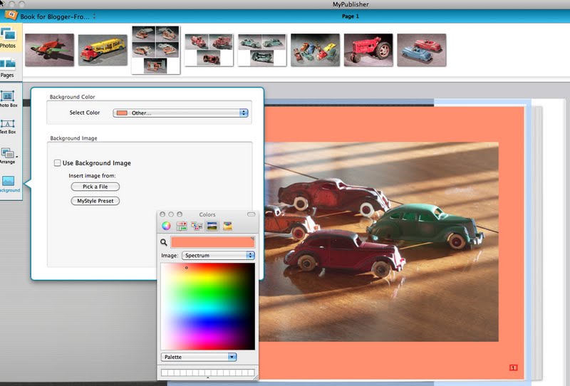Click the Background Image section label

coord(74,138)
